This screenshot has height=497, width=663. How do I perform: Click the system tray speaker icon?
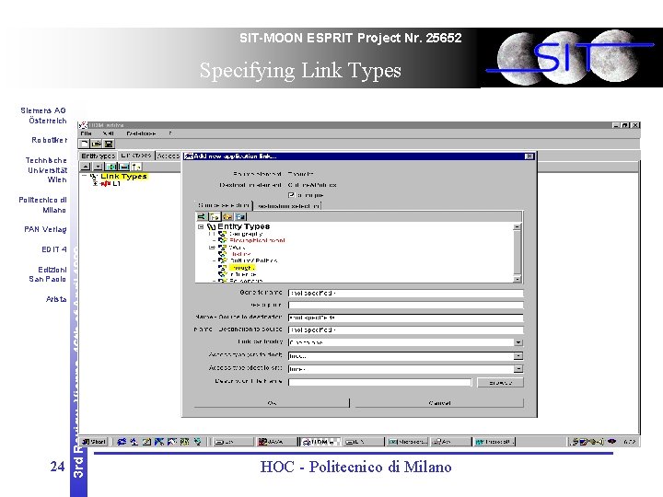(x=599, y=442)
